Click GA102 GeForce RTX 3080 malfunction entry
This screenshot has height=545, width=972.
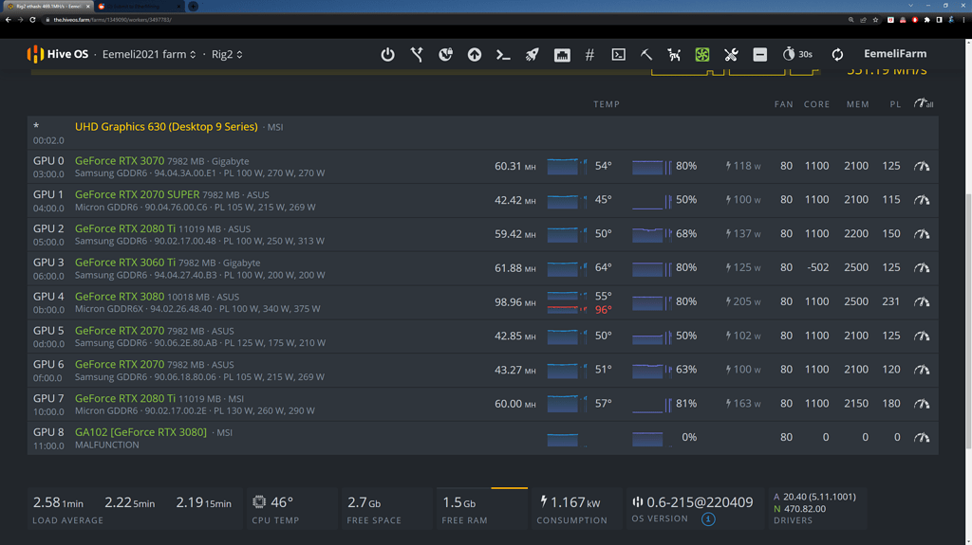[140, 432]
